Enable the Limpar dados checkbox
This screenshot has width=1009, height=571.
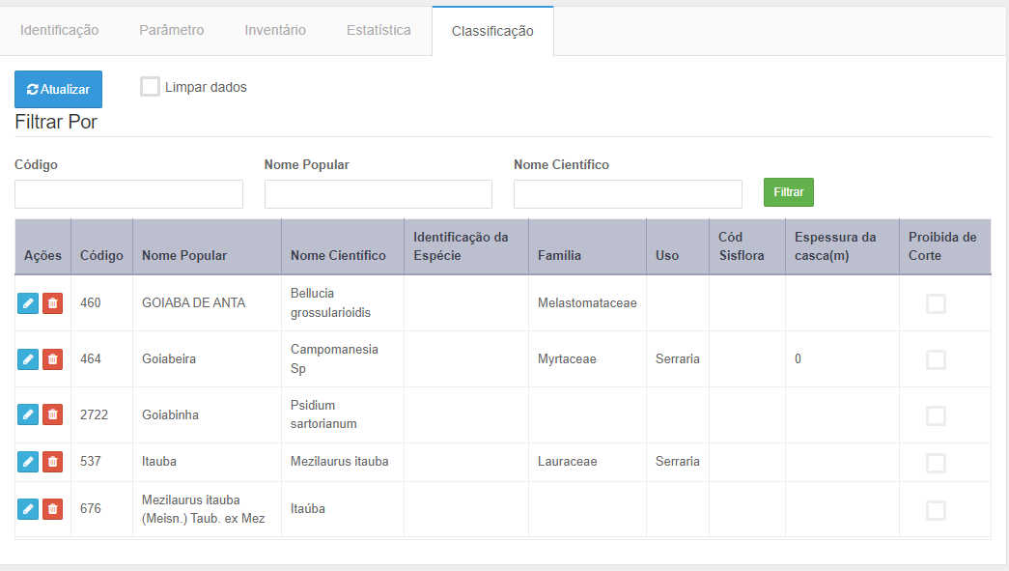click(150, 87)
